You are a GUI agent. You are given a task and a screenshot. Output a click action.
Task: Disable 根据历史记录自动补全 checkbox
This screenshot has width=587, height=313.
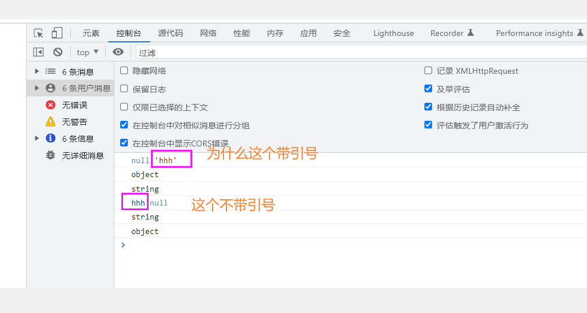click(428, 107)
